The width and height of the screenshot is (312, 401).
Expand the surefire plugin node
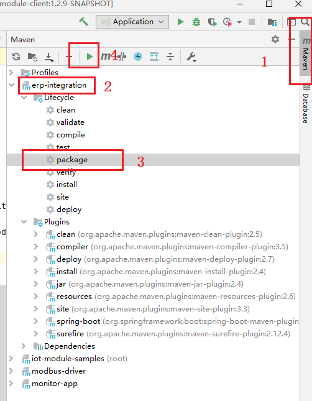[x=36, y=334]
